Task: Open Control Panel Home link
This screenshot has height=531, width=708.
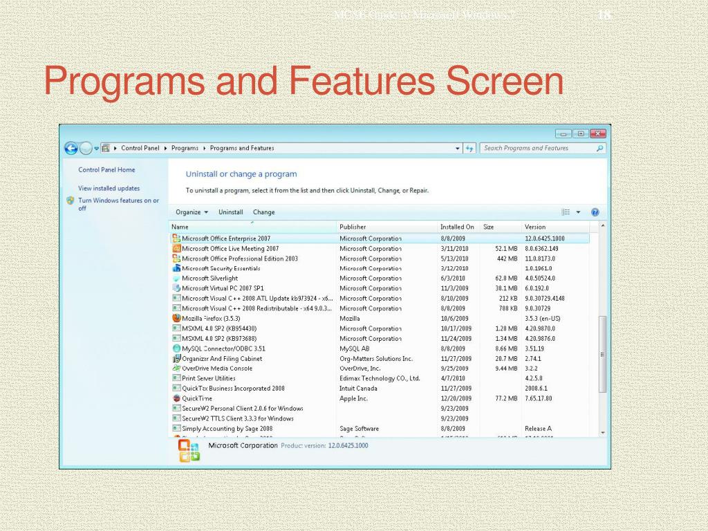Action: [x=106, y=170]
